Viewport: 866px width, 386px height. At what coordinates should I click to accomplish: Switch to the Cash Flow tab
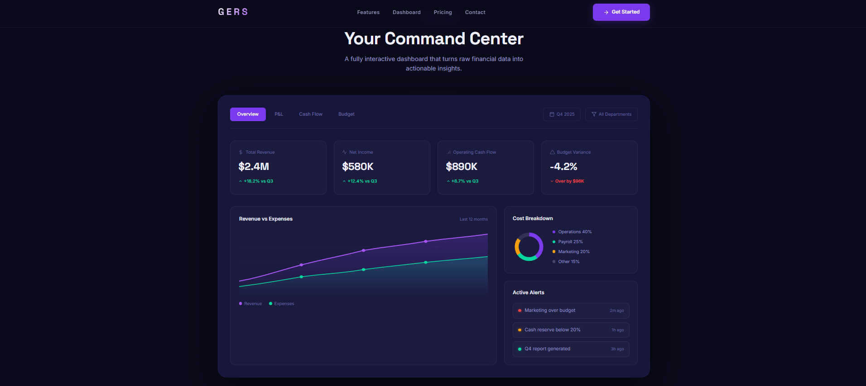(311, 114)
